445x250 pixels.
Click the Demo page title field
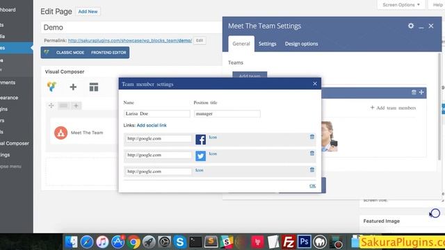point(131,28)
